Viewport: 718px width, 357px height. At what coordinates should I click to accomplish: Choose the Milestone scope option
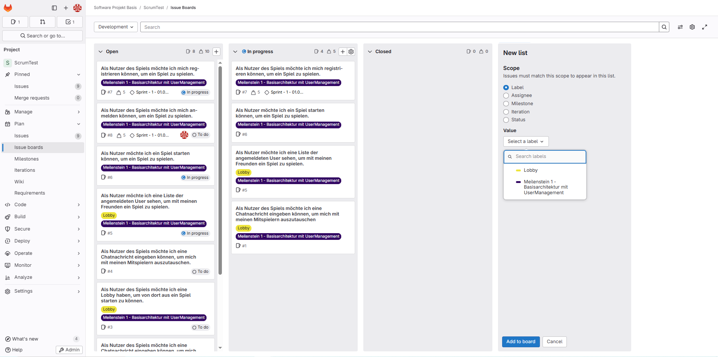coord(506,104)
